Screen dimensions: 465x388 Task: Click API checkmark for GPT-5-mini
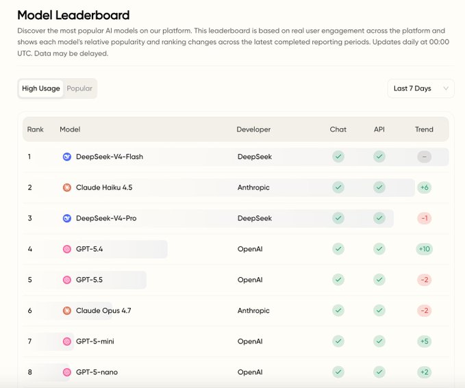tap(379, 341)
